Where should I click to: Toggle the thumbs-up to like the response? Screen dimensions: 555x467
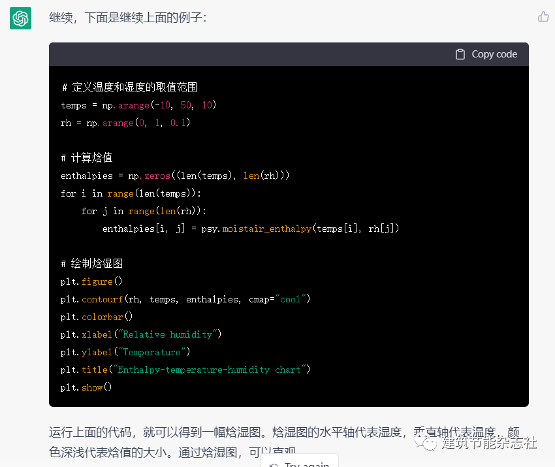pos(543,16)
